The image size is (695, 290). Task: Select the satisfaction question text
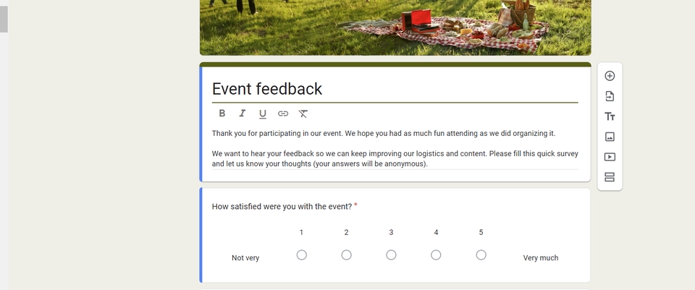click(x=282, y=207)
